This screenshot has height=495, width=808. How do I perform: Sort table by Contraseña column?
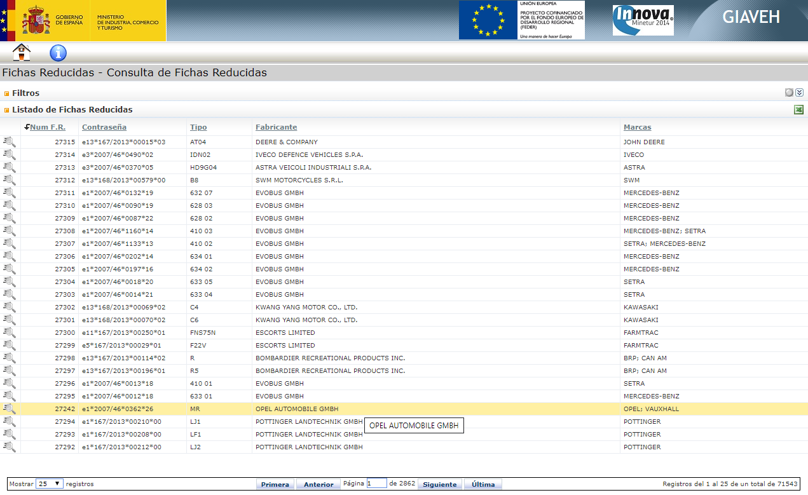pos(104,127)
